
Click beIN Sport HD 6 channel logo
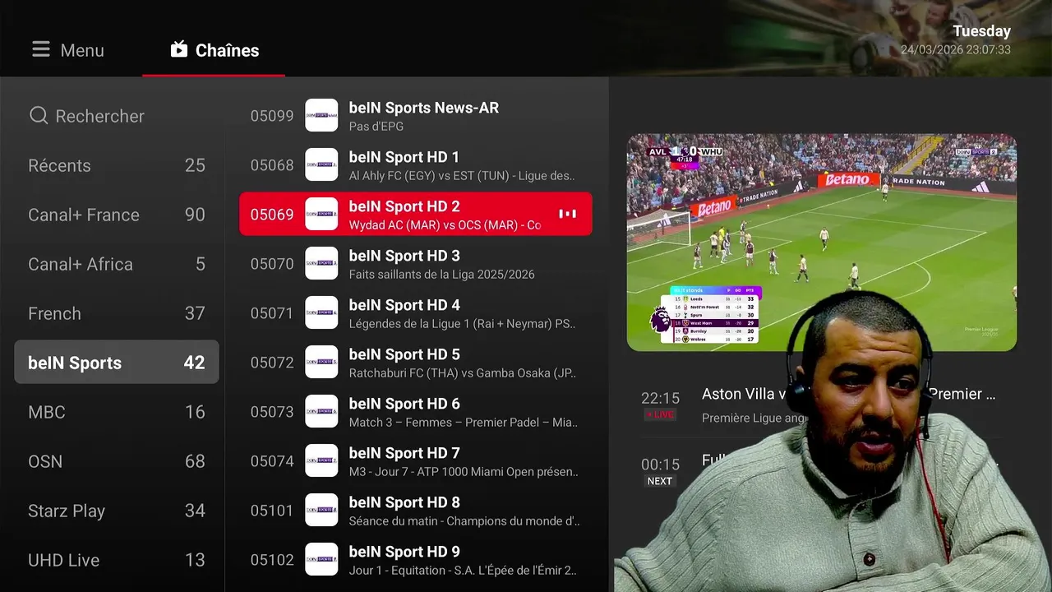point(321,411)
